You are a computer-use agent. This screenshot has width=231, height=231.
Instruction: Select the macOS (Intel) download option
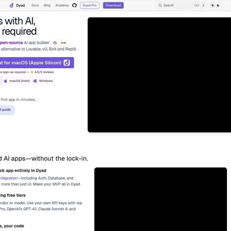(x=17, y=81)
